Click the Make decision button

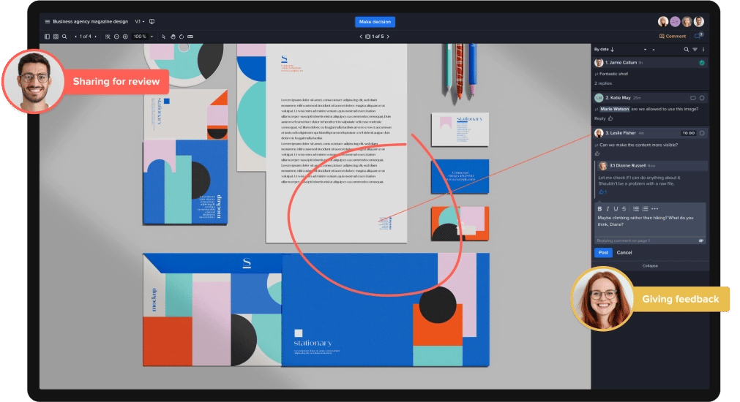tap(374, 22)
